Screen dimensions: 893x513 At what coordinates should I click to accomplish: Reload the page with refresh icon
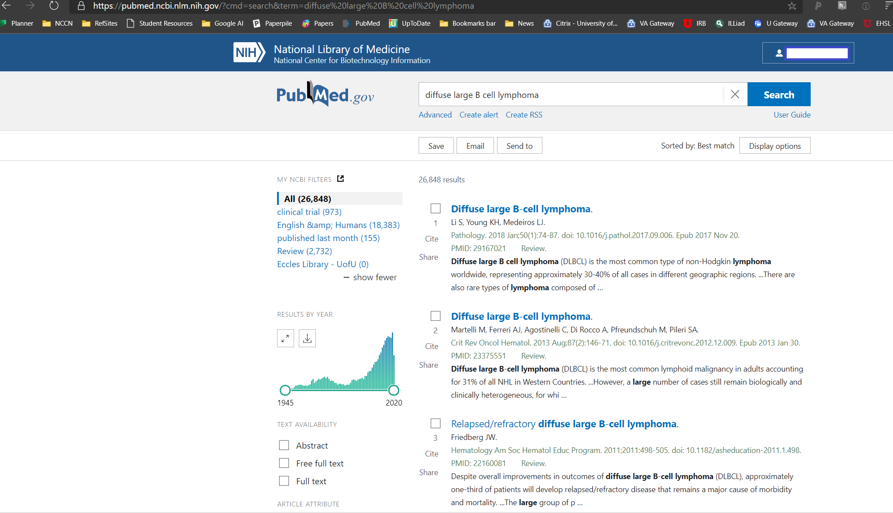(x=54, y=6)
